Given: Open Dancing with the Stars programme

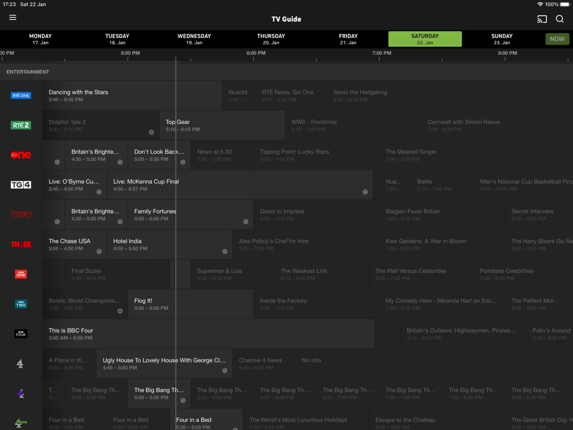Looking at the screenshot, I should pyautogui.click(x=132, y=95).
